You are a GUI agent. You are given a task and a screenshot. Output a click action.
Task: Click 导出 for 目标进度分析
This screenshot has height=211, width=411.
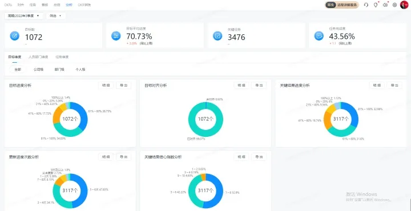124,86
